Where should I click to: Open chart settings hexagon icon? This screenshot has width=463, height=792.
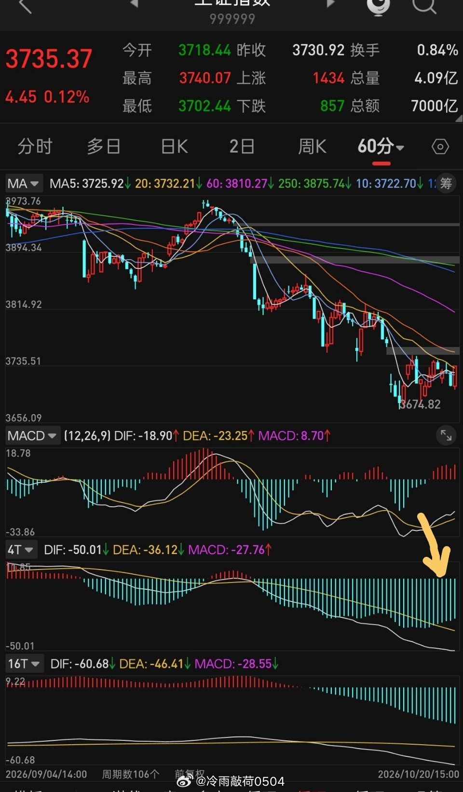point(440,146)
